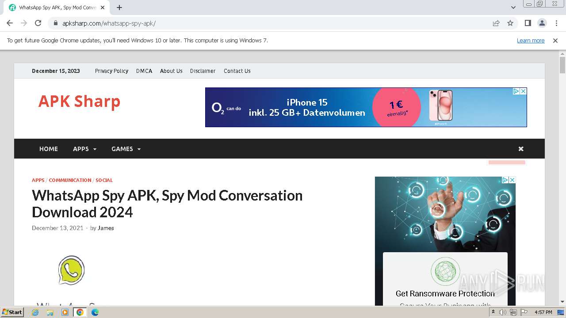Open Disclaimer page
The width and height of the screenshot is (566, 318).
click(203, 71)
